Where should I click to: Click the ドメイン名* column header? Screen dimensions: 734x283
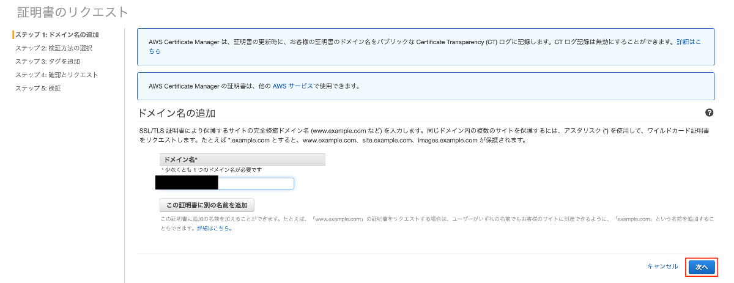242,160
